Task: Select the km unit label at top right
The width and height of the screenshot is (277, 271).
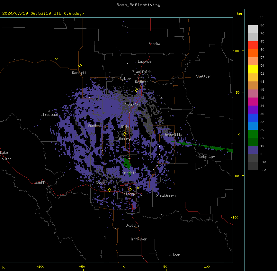Action: pos(239,14)
